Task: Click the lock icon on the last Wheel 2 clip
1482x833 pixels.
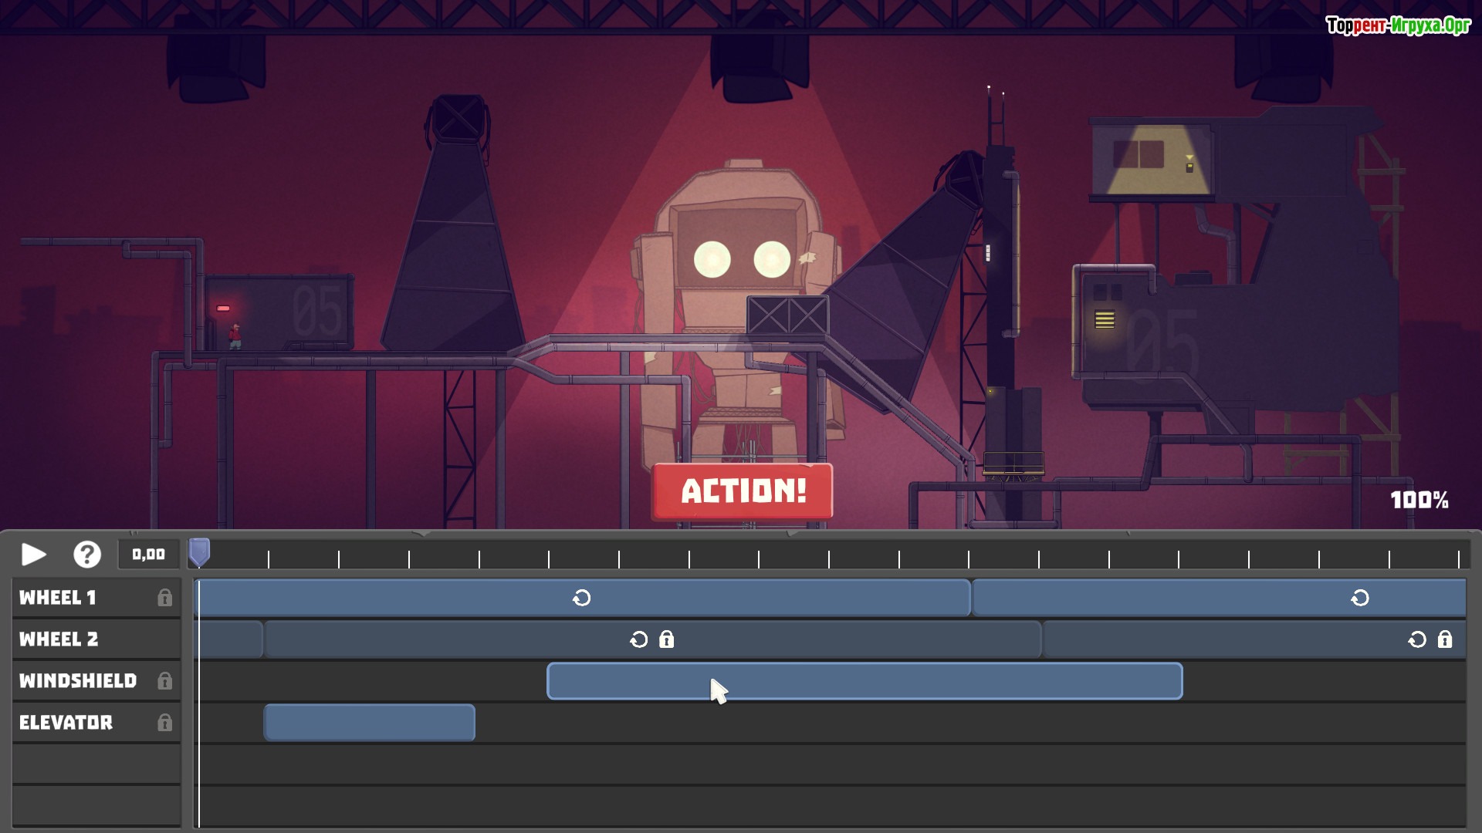Action: (x=1445, y=639)
